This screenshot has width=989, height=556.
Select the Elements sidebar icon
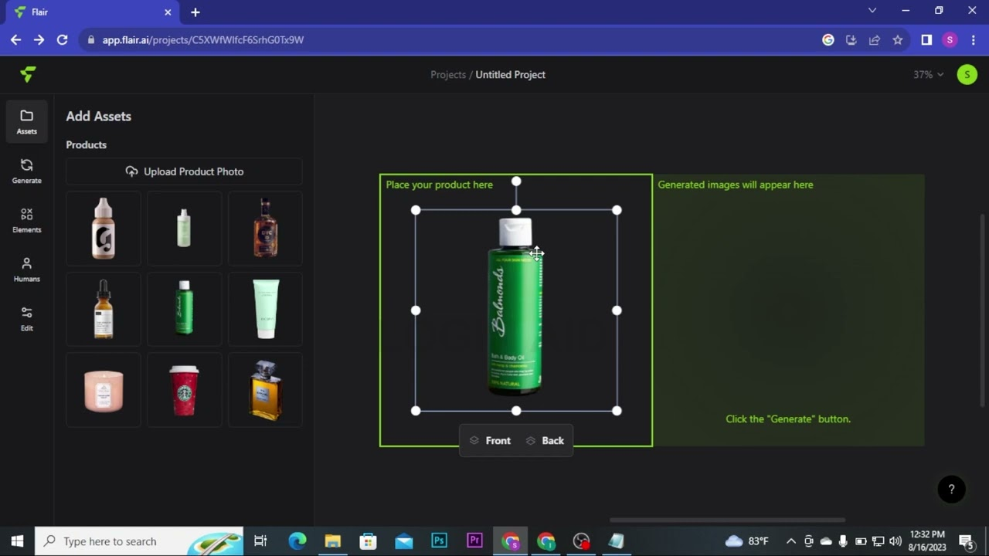[26, 220]
